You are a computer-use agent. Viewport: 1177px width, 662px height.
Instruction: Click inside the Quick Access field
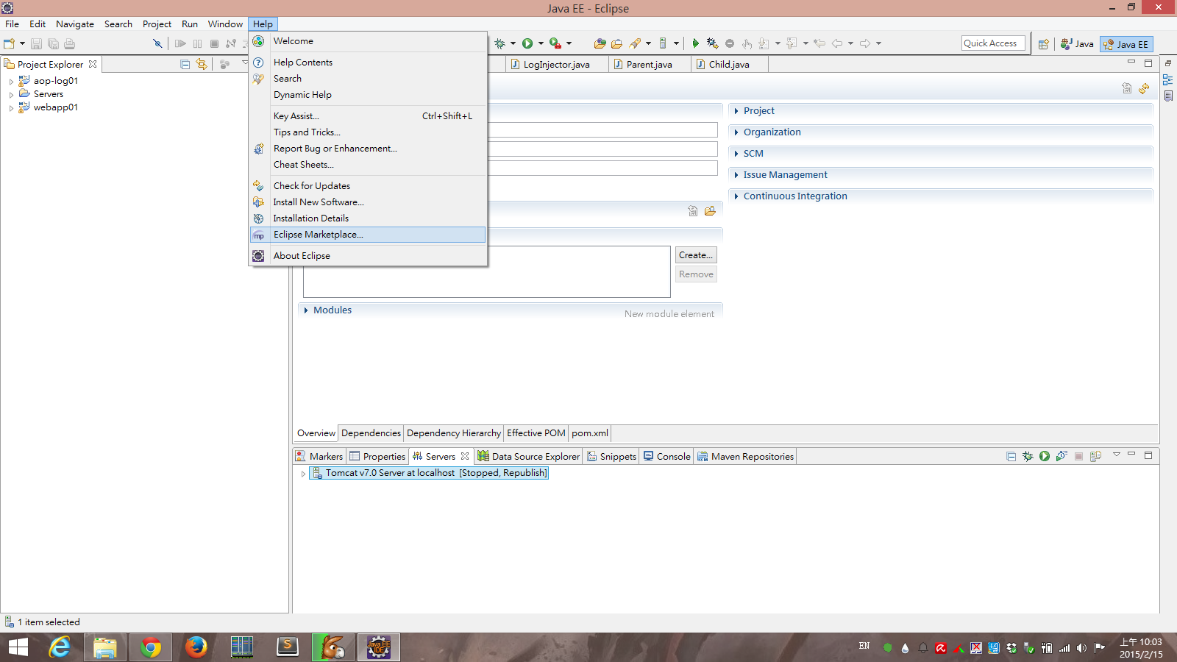993,43
